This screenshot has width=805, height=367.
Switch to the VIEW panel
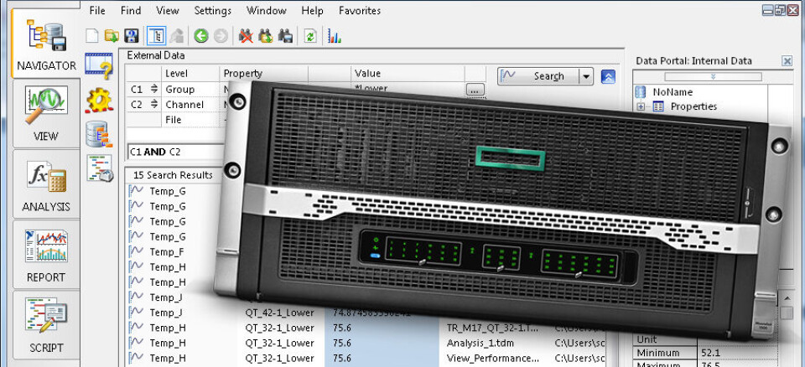click(x=45, y=114)
